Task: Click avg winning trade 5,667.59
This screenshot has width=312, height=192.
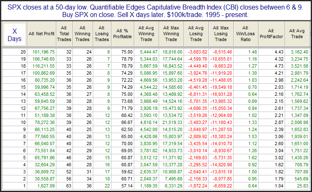Action: pos(149,66)
